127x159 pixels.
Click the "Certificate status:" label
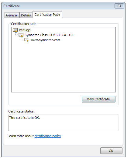point(22,111)
